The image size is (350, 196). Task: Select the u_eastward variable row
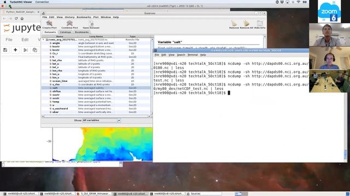click(x=96, y=108)
